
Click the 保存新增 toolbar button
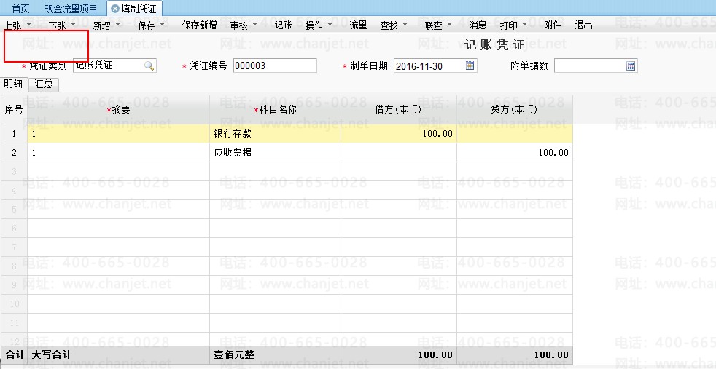(x=199, y=25)
